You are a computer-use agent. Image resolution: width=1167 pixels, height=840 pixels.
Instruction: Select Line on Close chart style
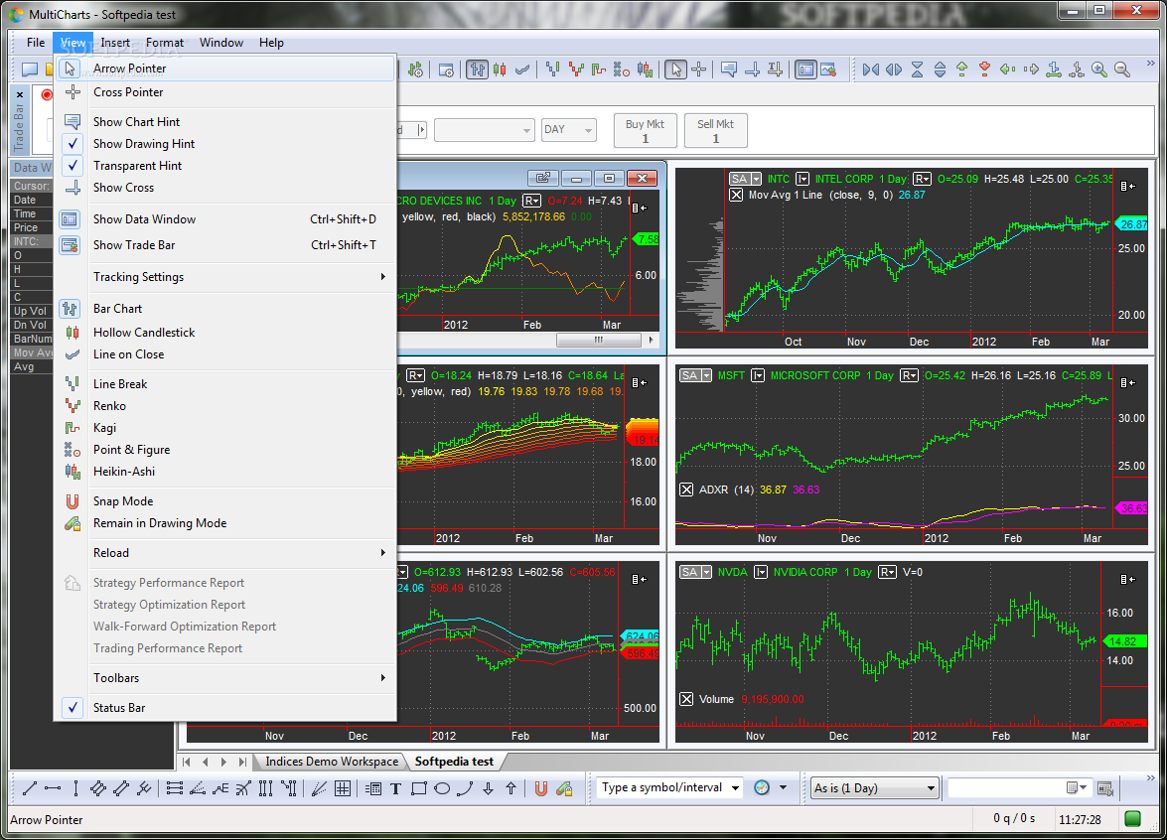(x=224, y=354)
